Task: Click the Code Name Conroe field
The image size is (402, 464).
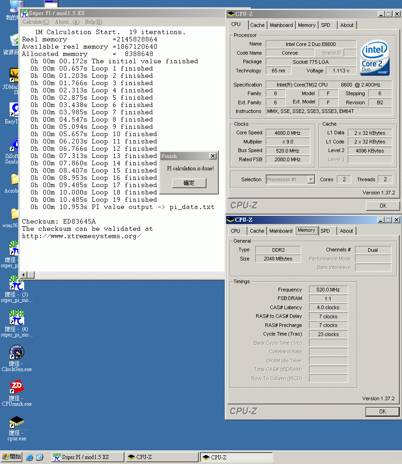Action: click(290, 53)
